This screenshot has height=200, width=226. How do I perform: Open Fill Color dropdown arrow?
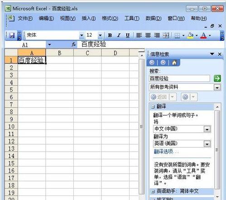click(197, 35)
